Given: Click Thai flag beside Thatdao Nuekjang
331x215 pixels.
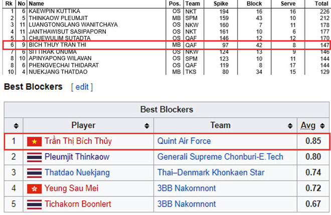Looking at the screenshot, I should click(x=34, y=173).
